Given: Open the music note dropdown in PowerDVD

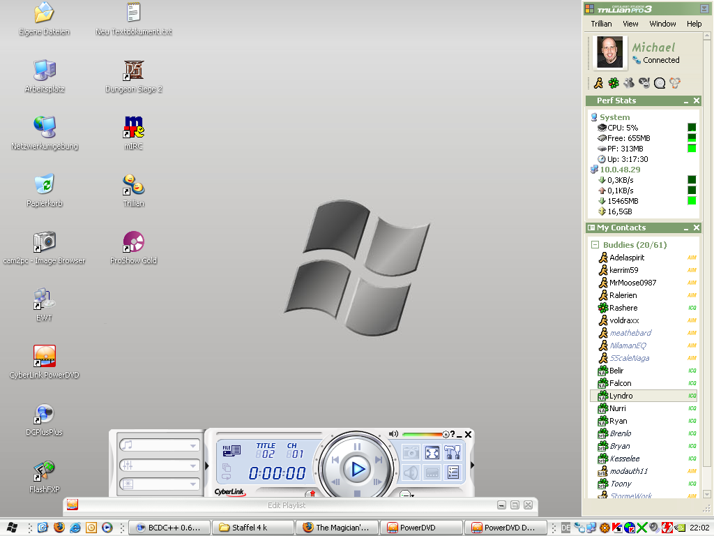Looking at the screenshot, I should point(160,445).
